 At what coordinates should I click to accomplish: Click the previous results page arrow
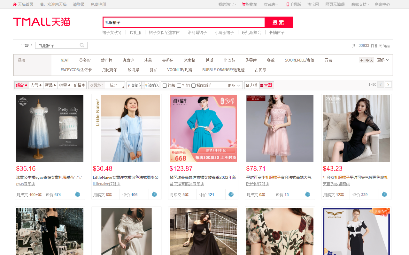pyautogui.click(x=381, y=84)
